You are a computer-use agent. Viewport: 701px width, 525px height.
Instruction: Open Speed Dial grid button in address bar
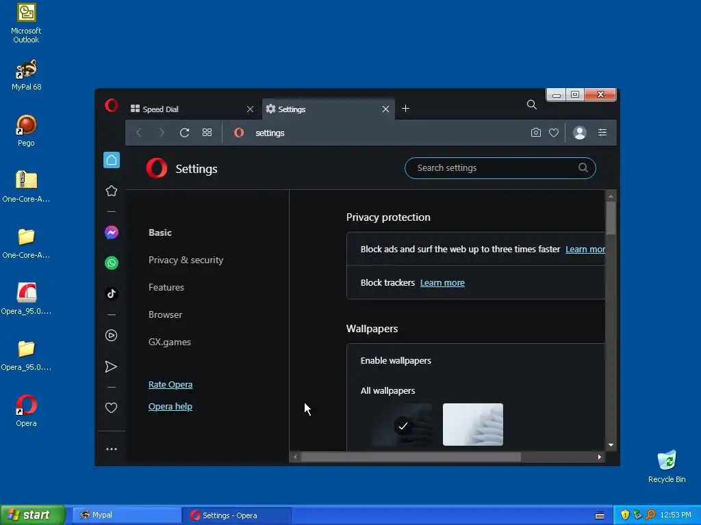207,133
